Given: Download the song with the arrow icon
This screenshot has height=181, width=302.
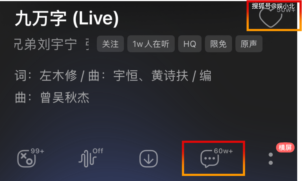Looking at the screenshot, I should tap(148, 159).
